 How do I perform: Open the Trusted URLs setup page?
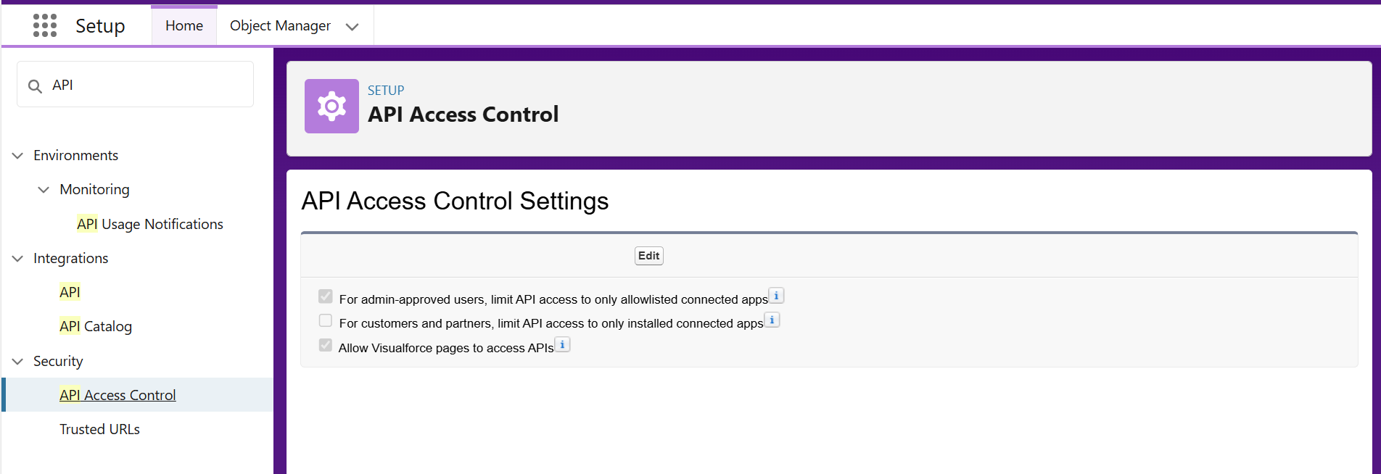[99, 429]
